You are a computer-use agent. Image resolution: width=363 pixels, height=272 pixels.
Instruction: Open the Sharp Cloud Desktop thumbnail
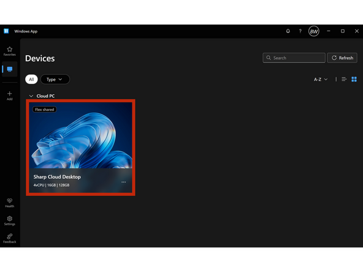(x=80, y=135)
